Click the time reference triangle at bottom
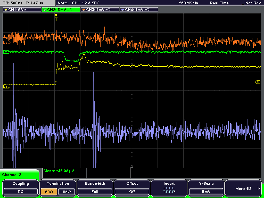The image size is (264, 198). pos(132,166)
